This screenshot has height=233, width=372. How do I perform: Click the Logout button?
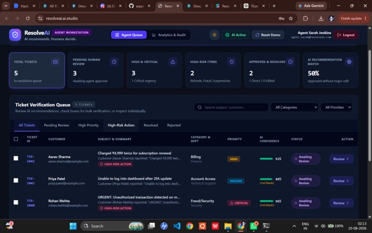tap(346, 35)
